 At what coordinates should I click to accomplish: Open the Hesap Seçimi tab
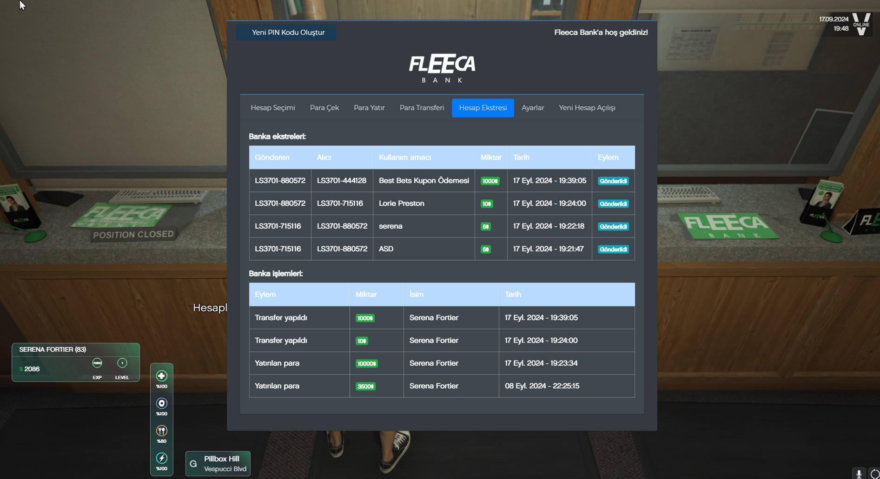tap(273, 108)
